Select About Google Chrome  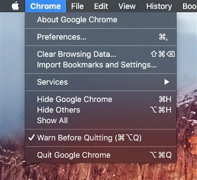pyautogui.click(x=101, y=20)
